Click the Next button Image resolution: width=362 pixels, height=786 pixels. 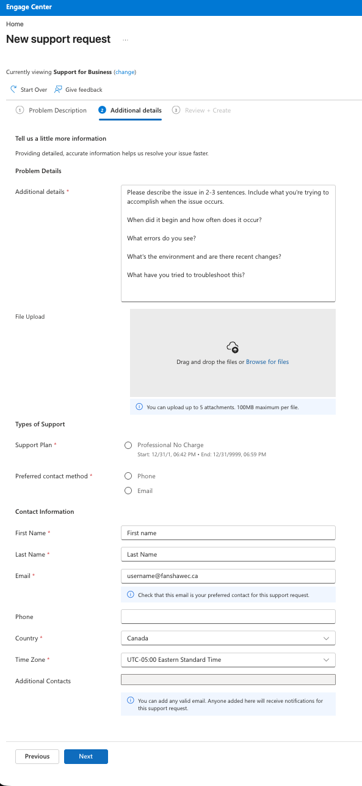[86, 757]
